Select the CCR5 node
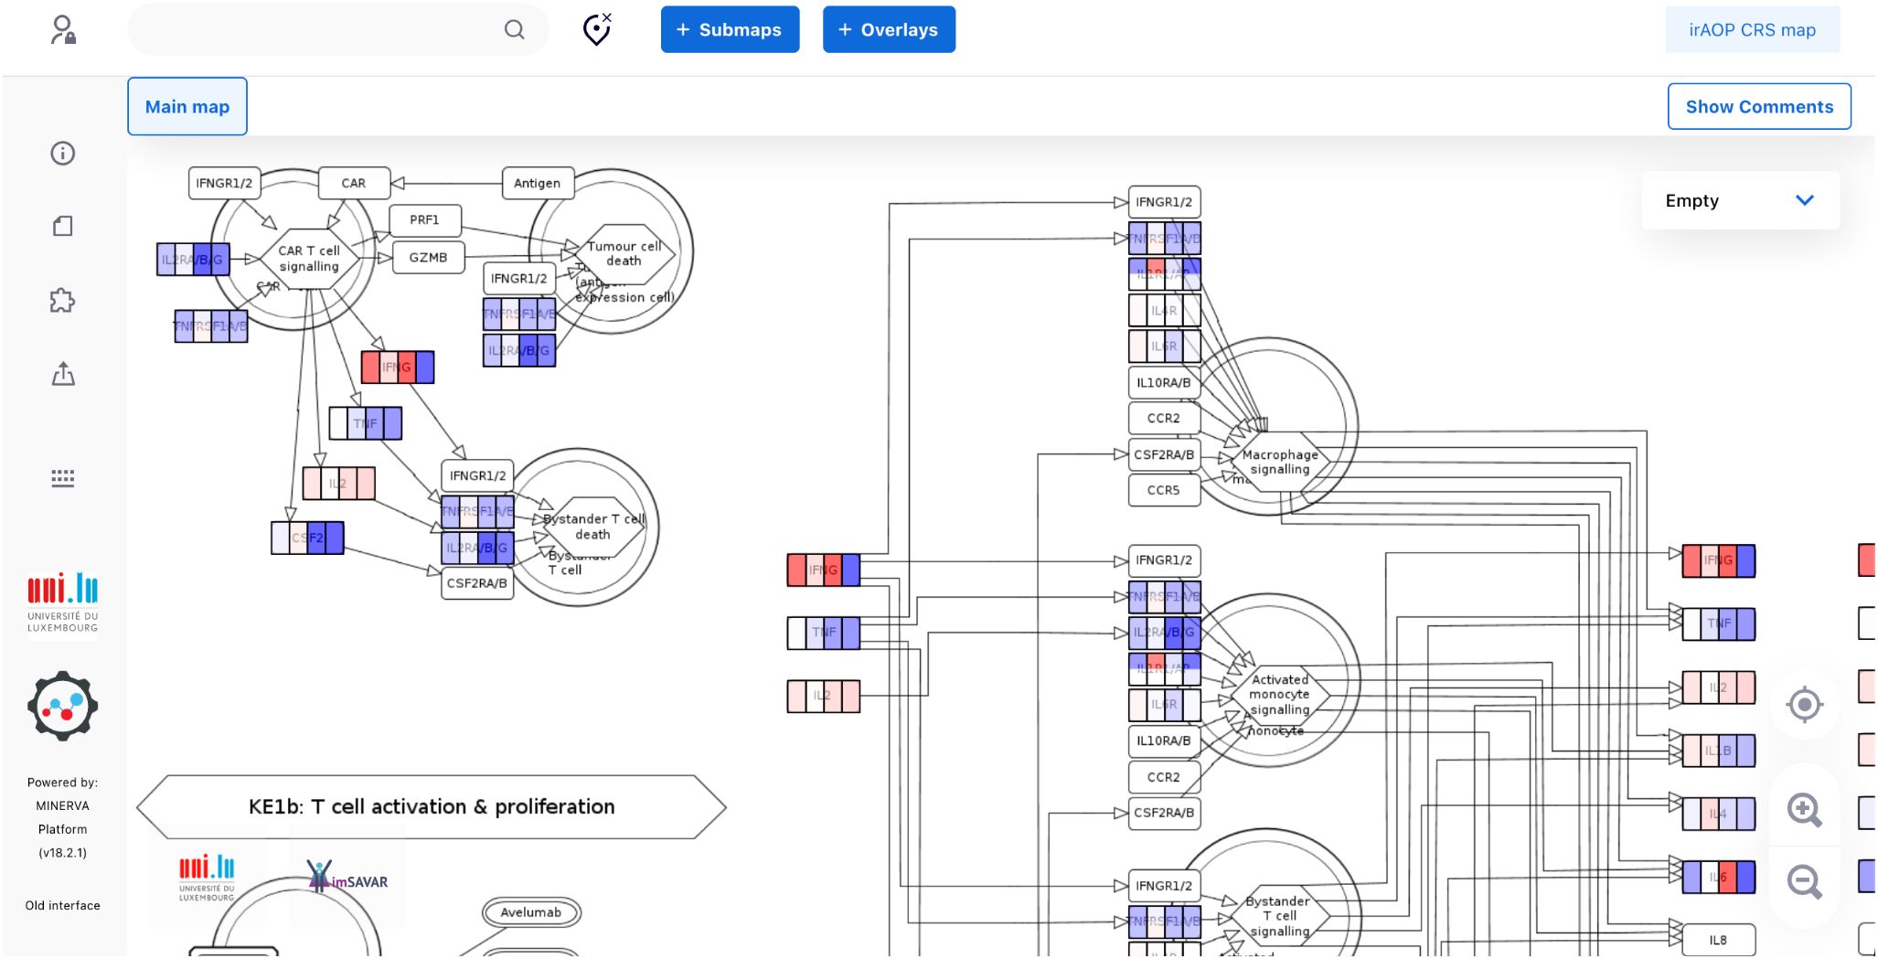 click(x=1164, y=490)
